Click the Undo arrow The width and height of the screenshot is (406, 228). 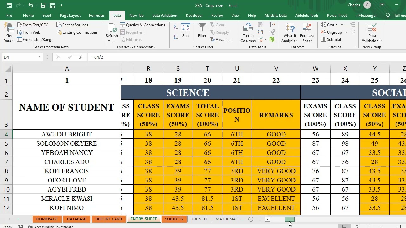click(x=30, y=5)
